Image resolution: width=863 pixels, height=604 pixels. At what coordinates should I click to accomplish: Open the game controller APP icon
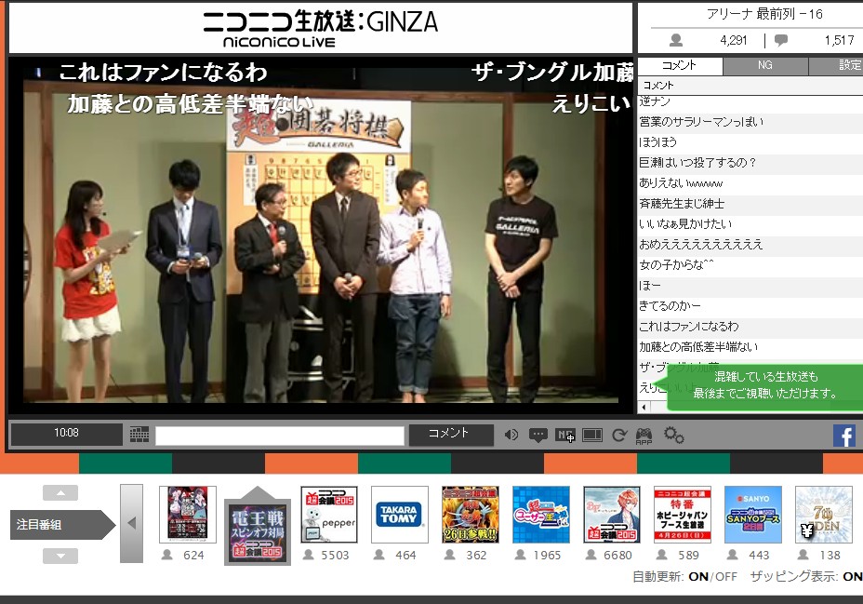pyautogui.click(x=644, y=436)
